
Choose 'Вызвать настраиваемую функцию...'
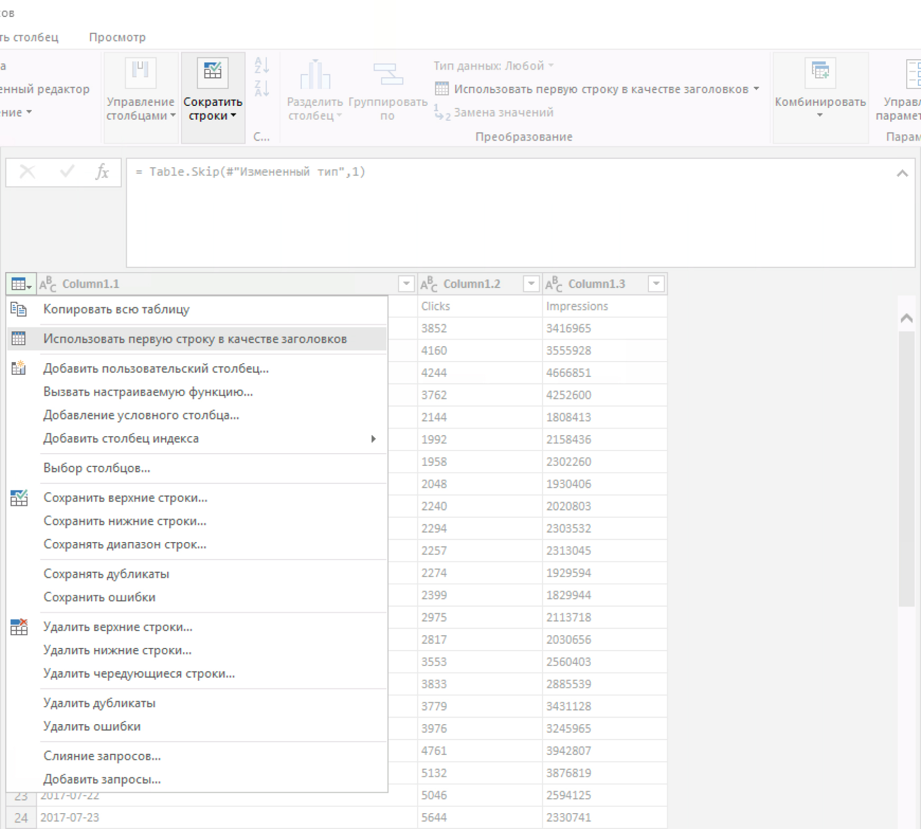tap(197, 392)
